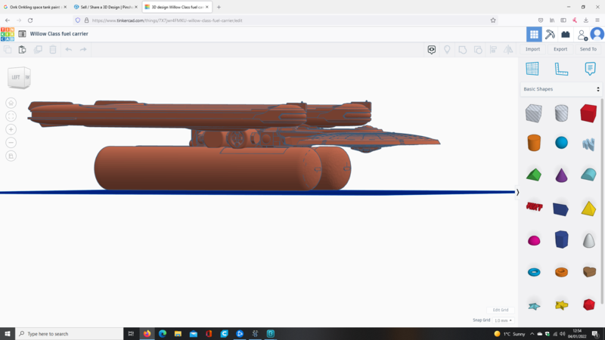605x340 pixels.
Task: Click the Undo arrow
Action: pos(68,49)
